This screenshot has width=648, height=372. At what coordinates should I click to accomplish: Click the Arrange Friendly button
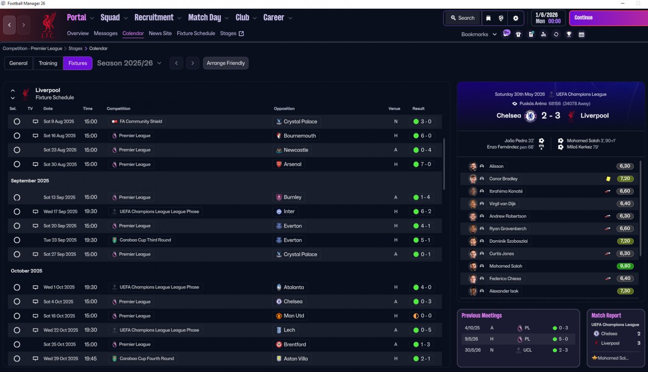226,63
